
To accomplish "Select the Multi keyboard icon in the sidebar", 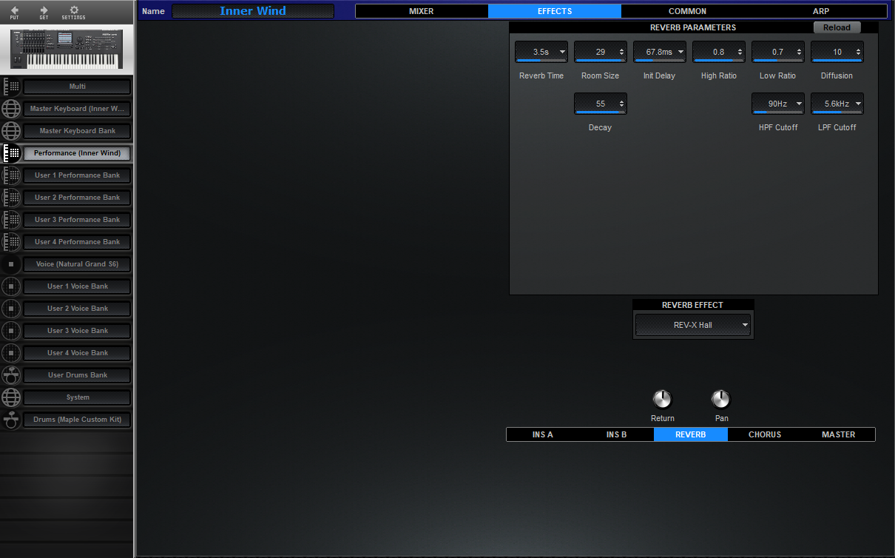I will click(x=11, y=86).
